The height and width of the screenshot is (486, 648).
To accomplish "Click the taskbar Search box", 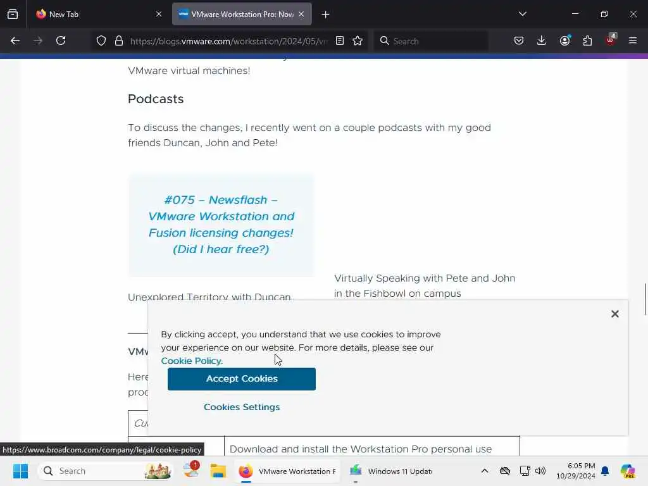I will (106, 471).
